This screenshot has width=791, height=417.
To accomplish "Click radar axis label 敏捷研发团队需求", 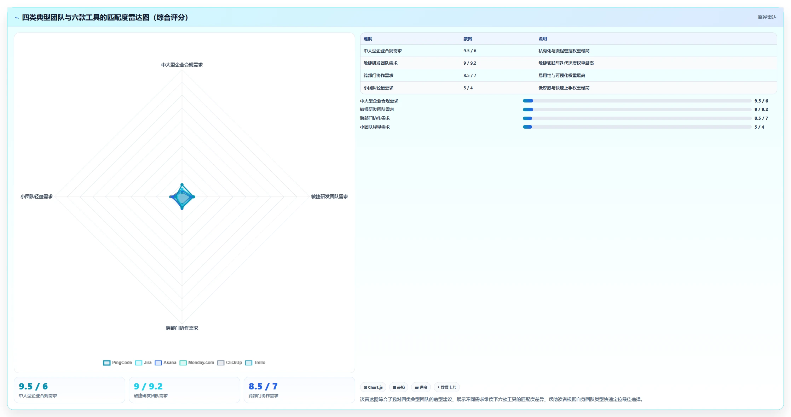I will click(330, 196).
